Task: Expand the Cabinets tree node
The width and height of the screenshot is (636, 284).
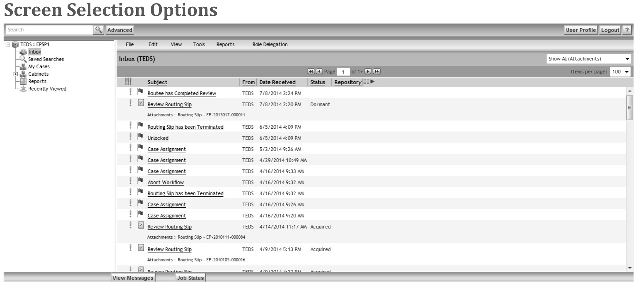Action: point(15,74)
